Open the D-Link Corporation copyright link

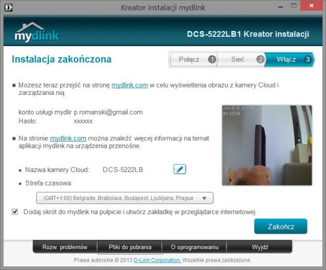157,260
